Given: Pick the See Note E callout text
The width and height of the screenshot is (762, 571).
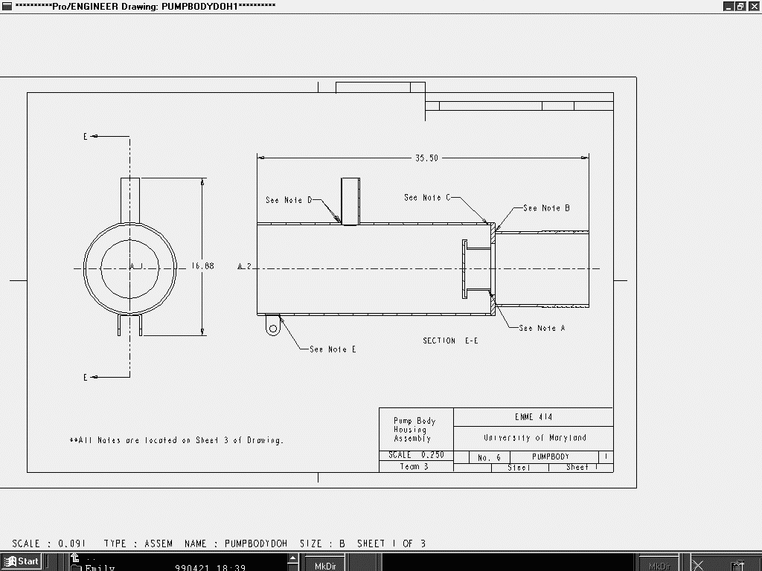Looking at the screenshot, I should 333,349.
